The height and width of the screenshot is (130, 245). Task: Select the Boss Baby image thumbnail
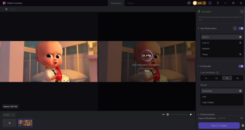tap(25, 123)
